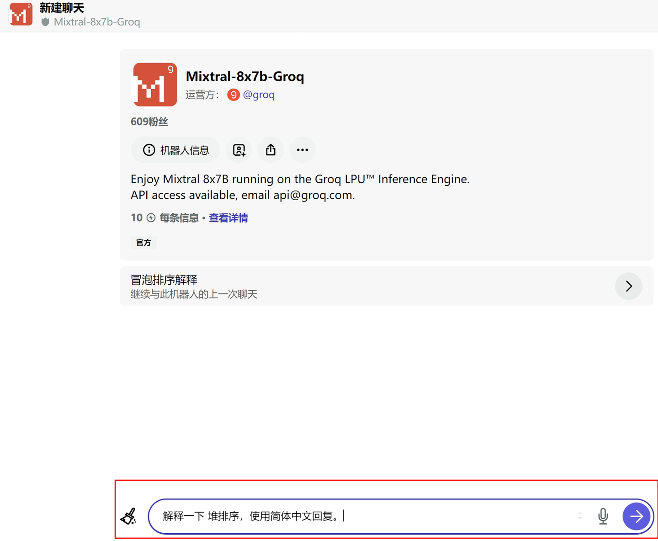Click the add-to-contacts icon

pos(239,149)
